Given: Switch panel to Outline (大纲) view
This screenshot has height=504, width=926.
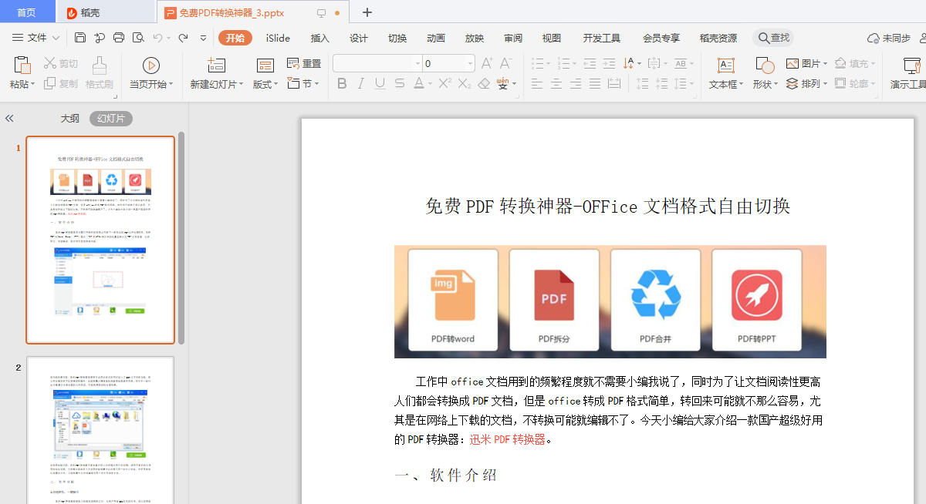Looking at the screenshot, I should (x=70, y=119).
